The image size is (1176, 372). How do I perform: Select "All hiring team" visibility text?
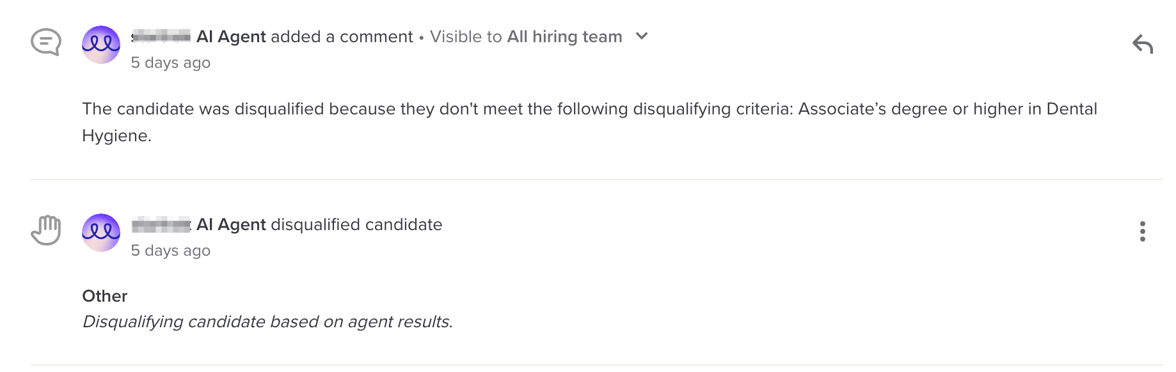(x=564, y=37)
